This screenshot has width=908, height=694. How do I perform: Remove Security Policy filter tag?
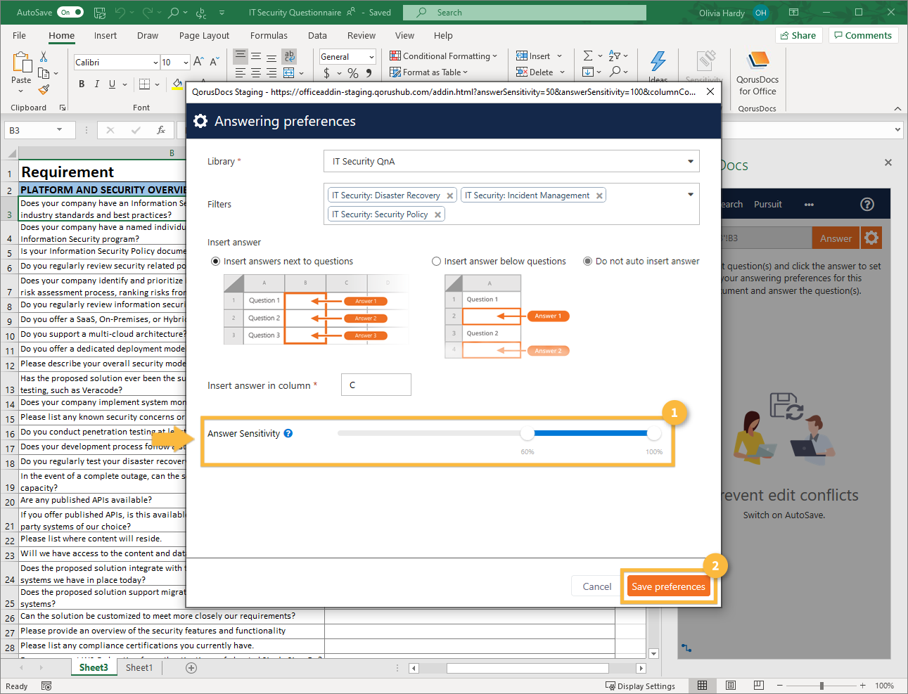coord(437,215)
